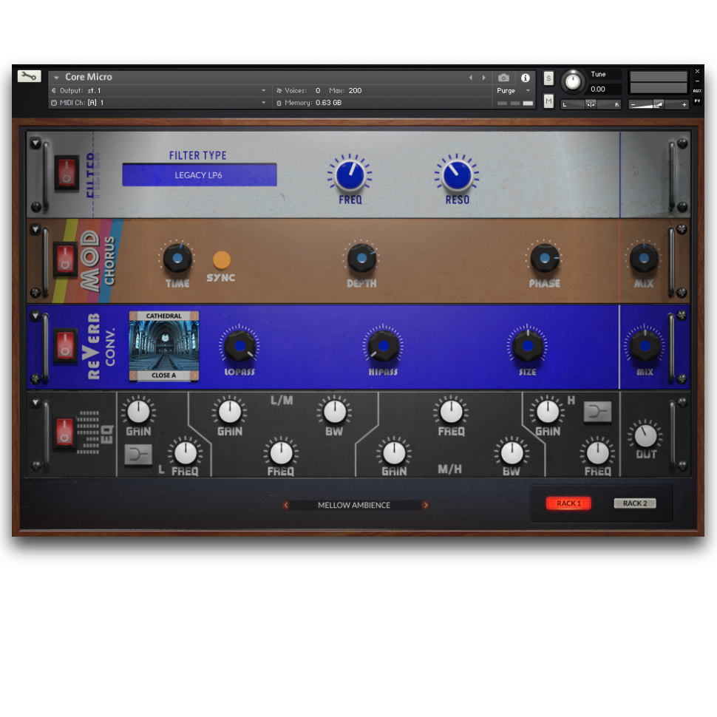Click previous arrow beside CLOSE A label
This screenshot has height=717, width=717.
133,376
